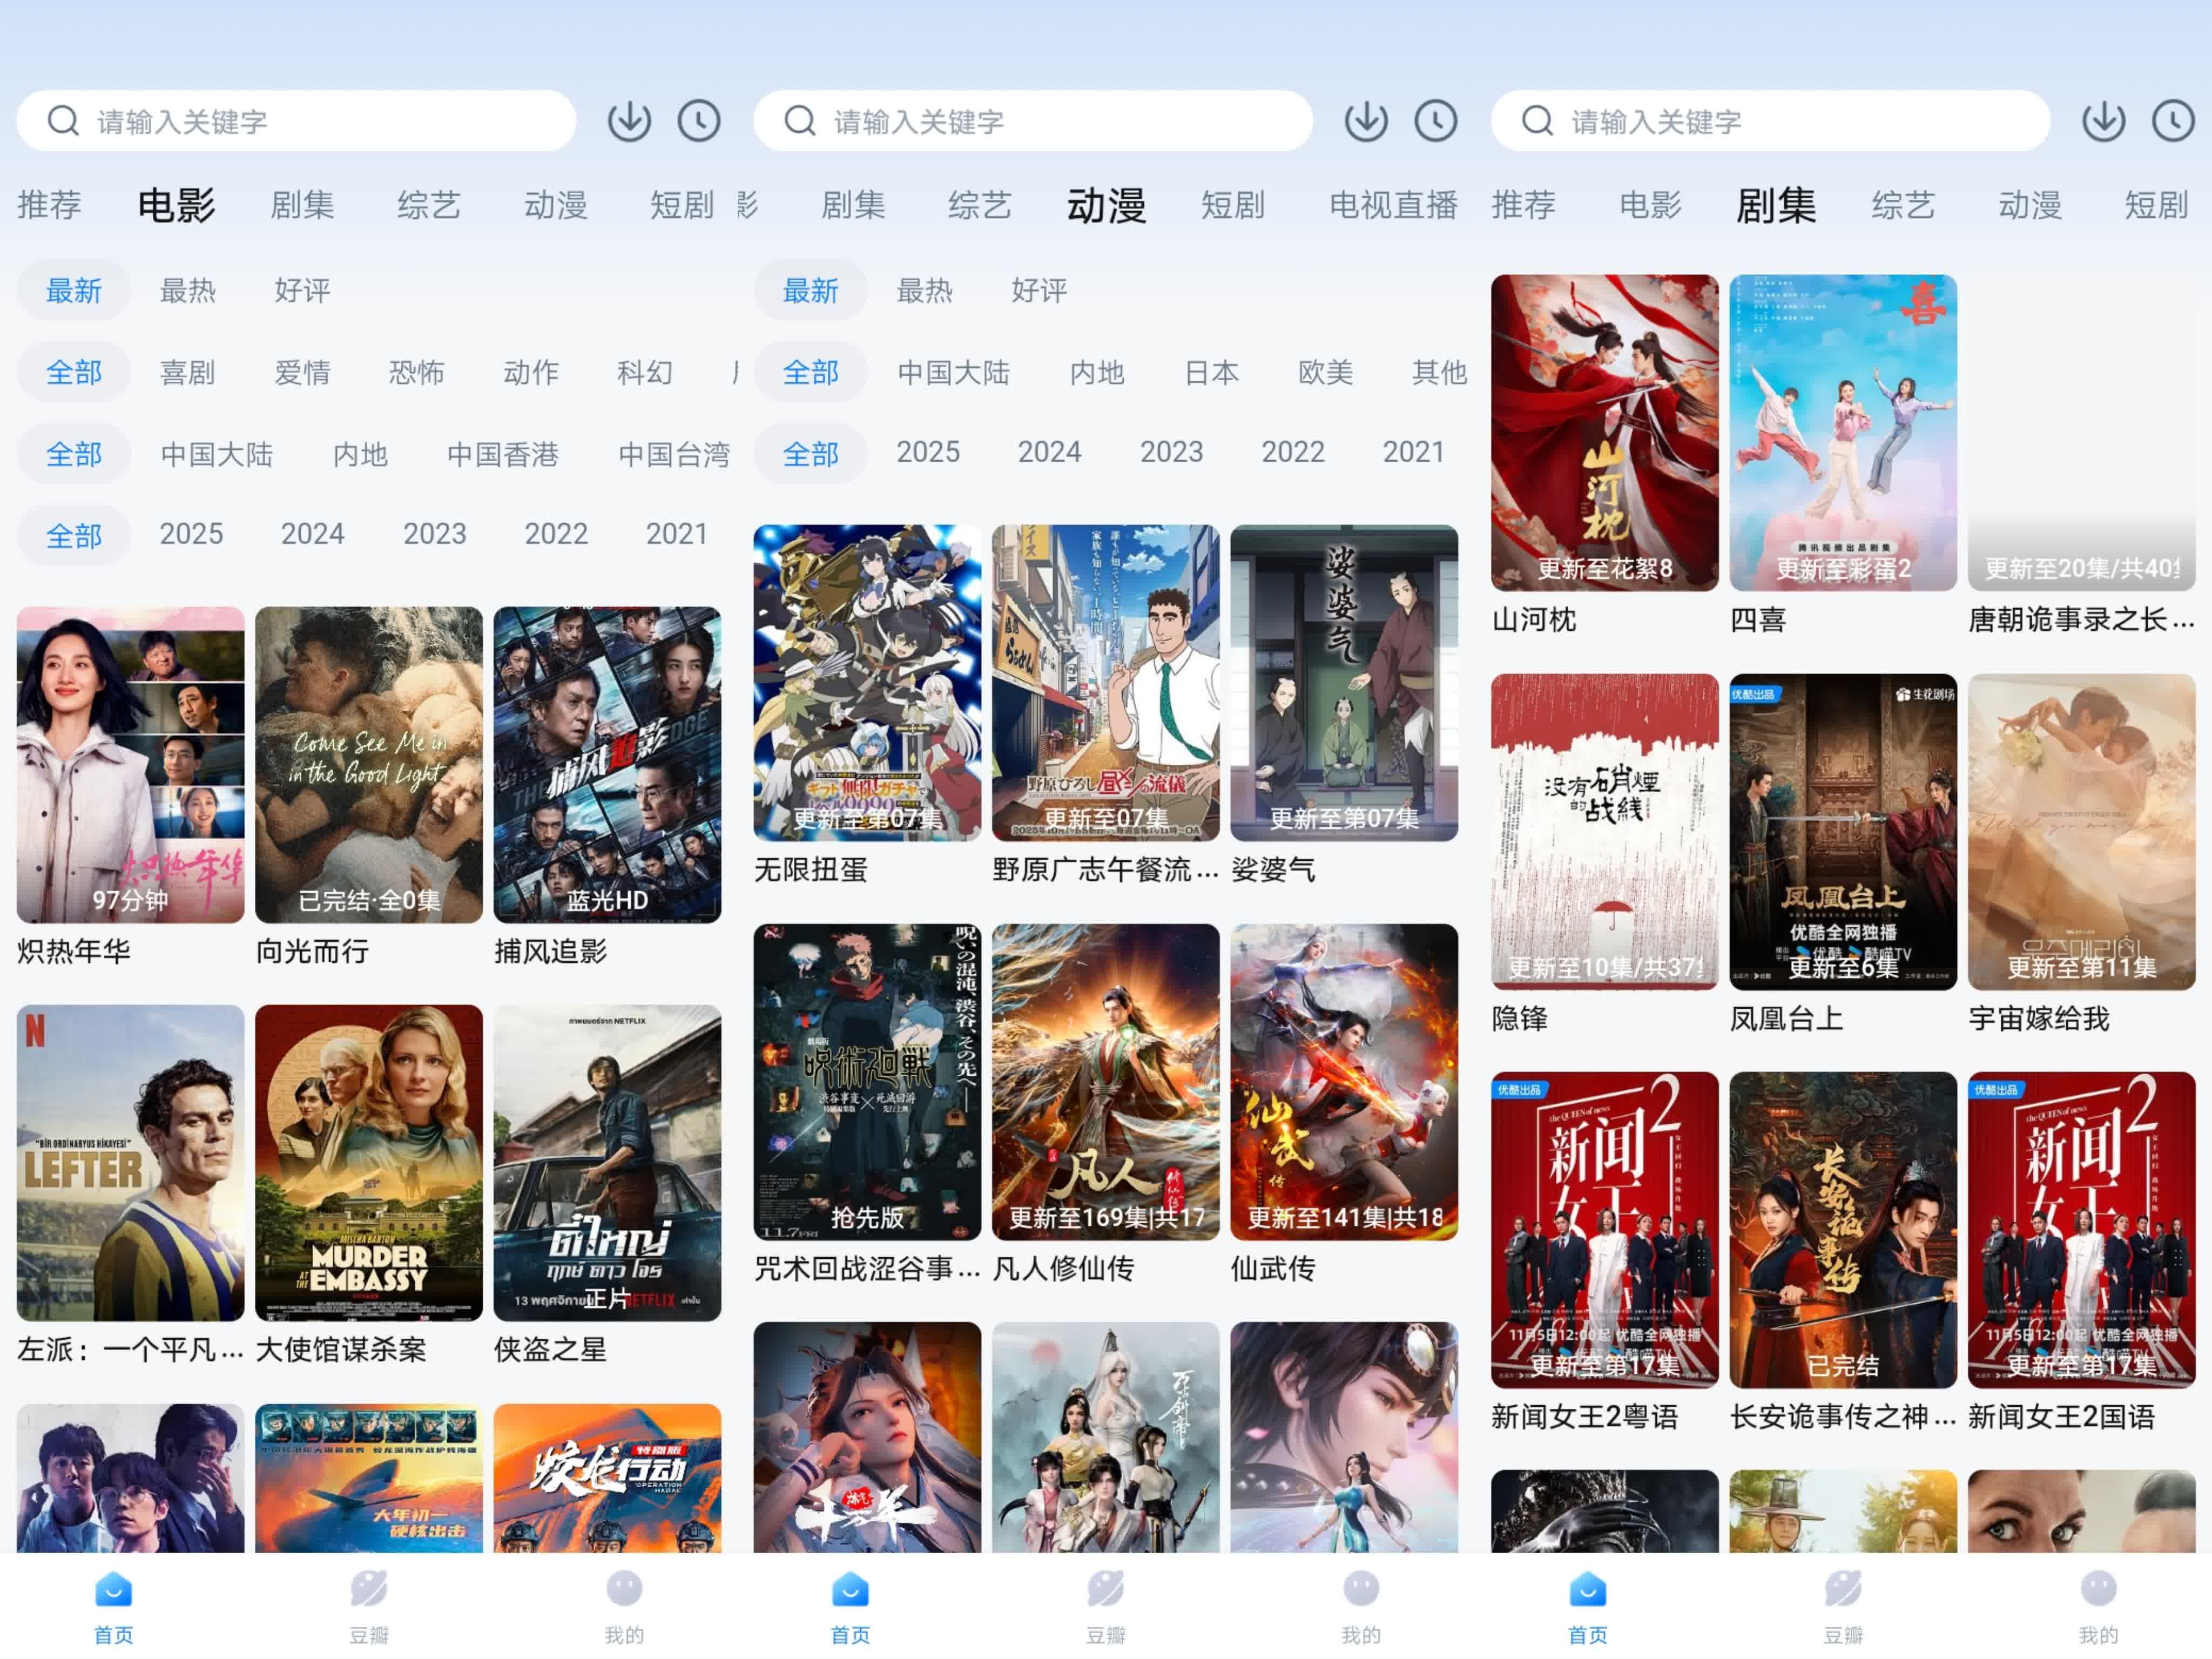Choose the 中国香港 region filter
2212x1659 pixels.
(x=502, y=455)
